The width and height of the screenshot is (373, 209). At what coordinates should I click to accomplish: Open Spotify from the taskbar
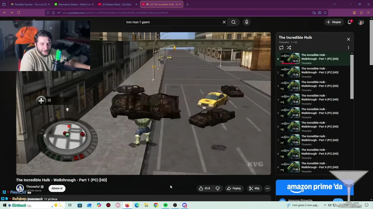click(165, 205)
